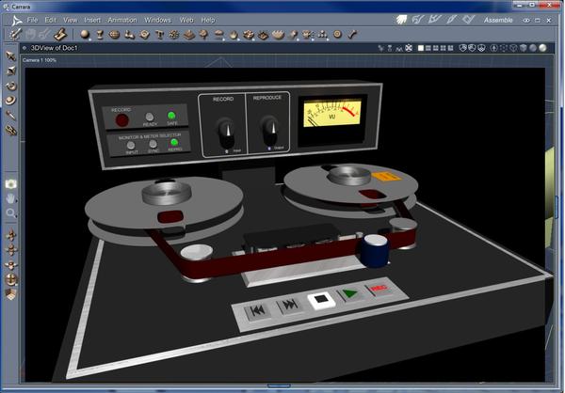Screen dimensions: 565x393
Task: Insert a particle emitter object
Action: pyautogui.click(x=174, y=35)
